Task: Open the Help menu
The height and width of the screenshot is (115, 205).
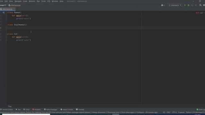Action: tap(61, 1)
